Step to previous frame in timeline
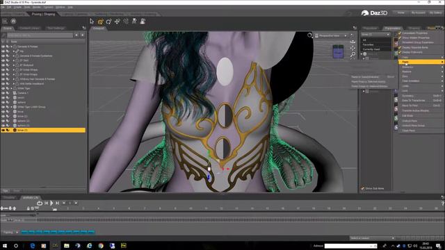 46,203
